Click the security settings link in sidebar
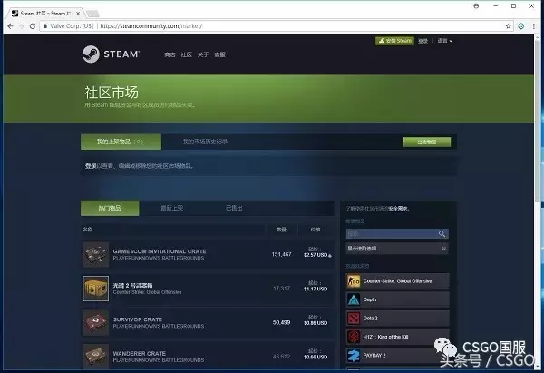The image size is (544, 373). point(398,209)
